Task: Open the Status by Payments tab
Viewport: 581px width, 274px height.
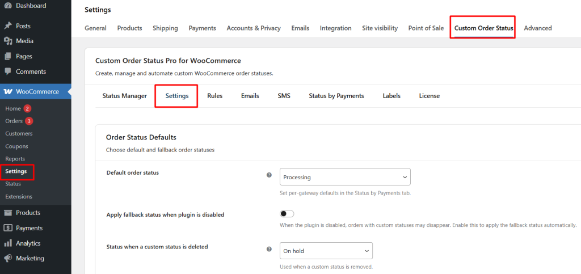Action: point(336,96)
